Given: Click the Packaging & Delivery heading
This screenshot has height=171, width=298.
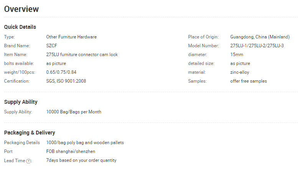Looking at the screenshot, I should [30, 133].
